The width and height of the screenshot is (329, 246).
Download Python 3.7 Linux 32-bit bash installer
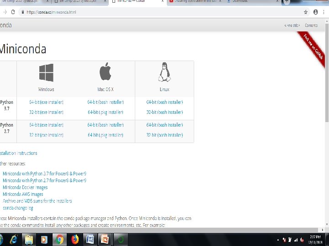tap(164, 112)
